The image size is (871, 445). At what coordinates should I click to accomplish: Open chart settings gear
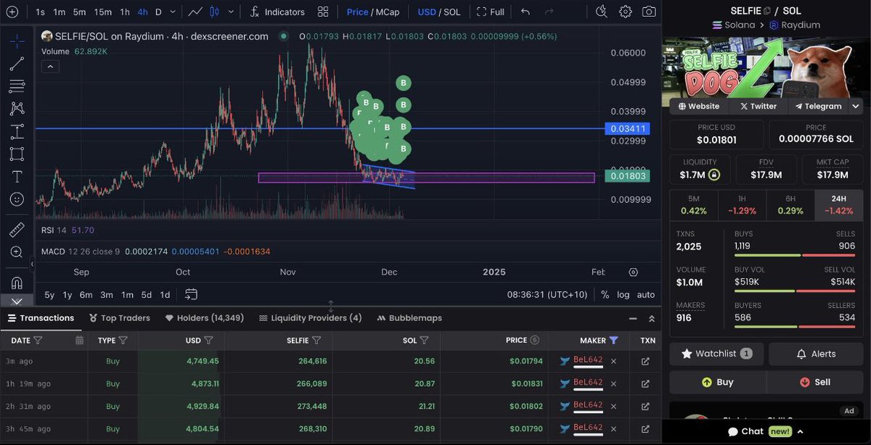[625, 12]
